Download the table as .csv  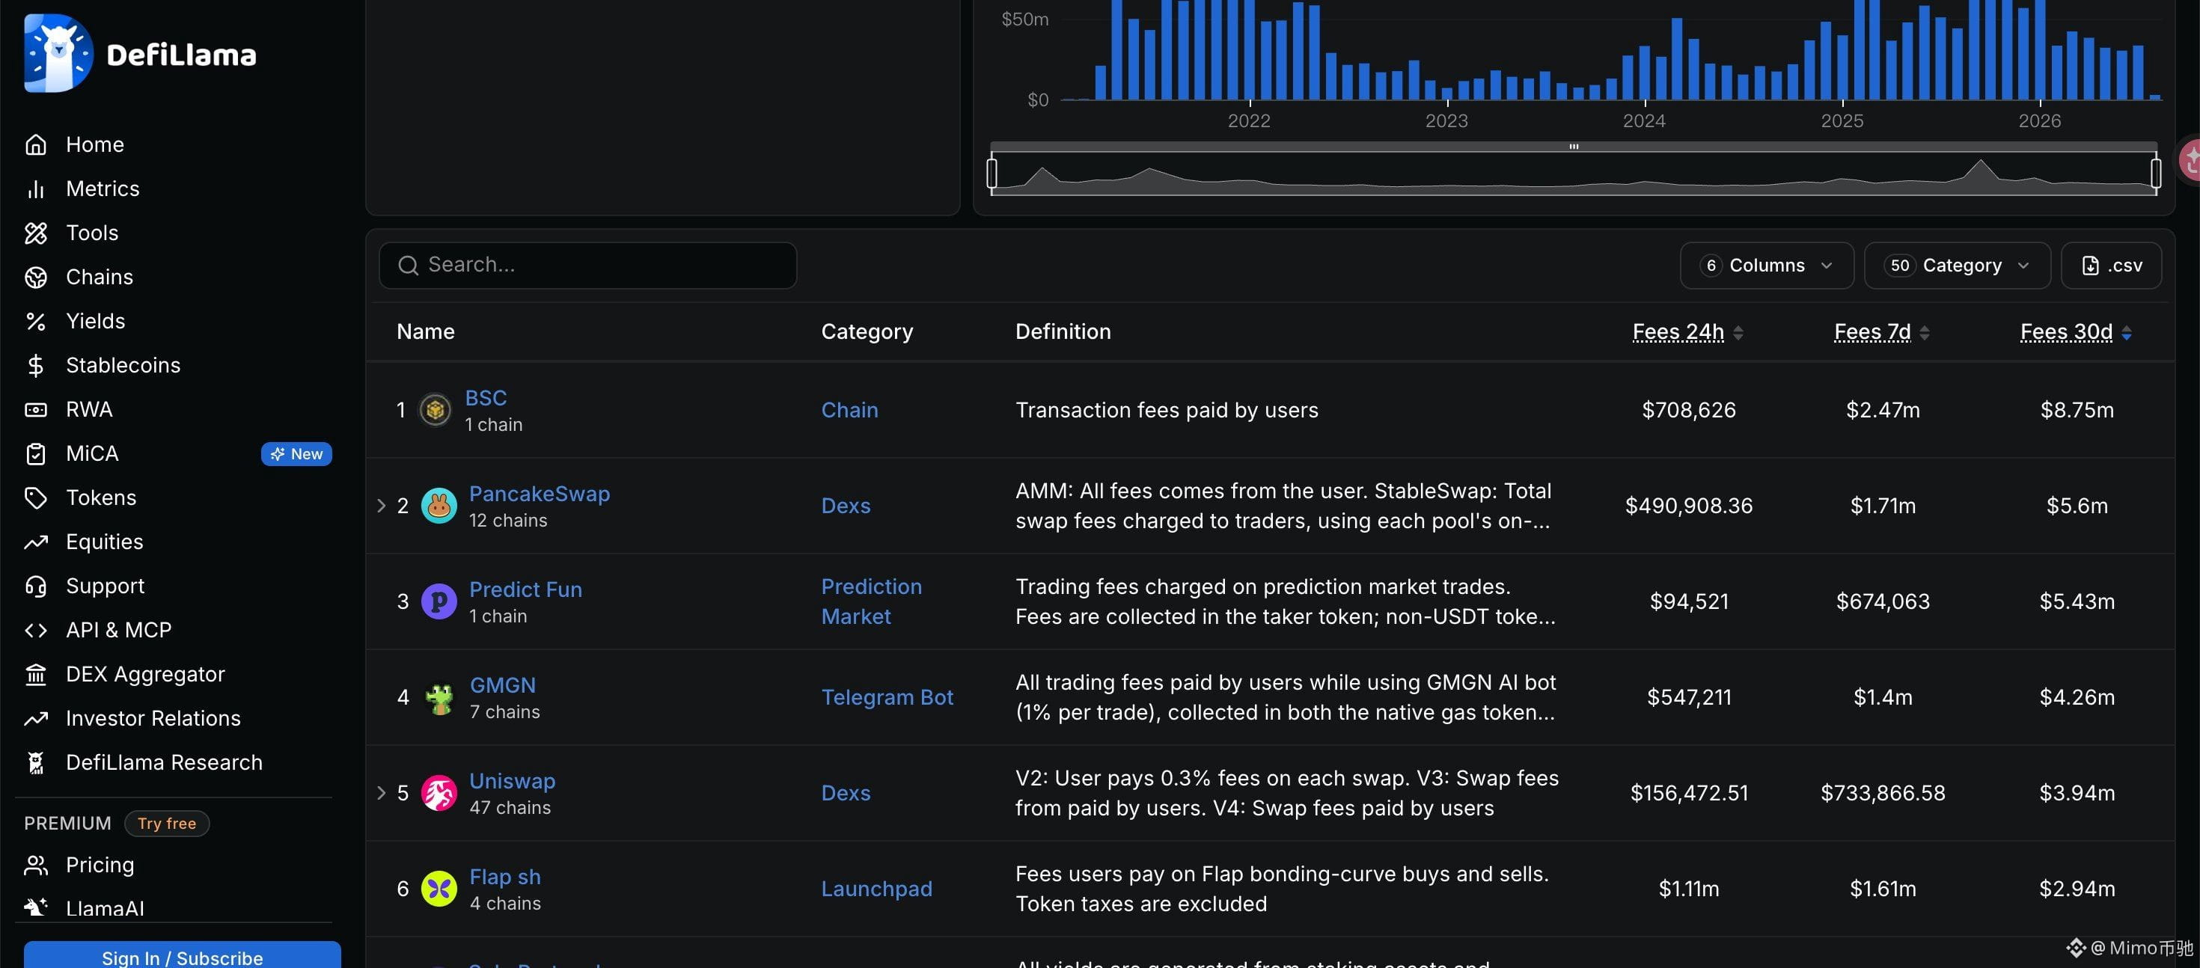[x=2111, y=266]
